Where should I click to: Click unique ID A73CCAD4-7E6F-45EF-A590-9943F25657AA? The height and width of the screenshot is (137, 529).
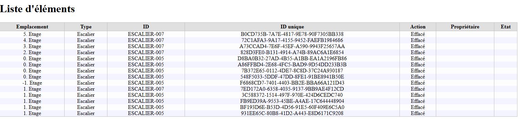(292, 46)
